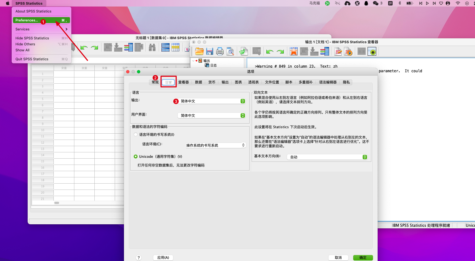Image resolution: width=475 pixels, height=261 pixels.
Task: Click the help question mark button
Action: (139, 258)
